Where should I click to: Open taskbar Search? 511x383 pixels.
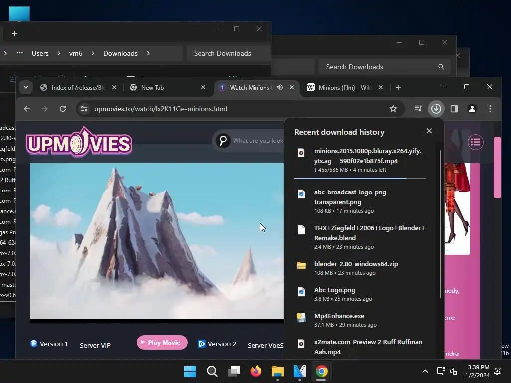[212, 371]
